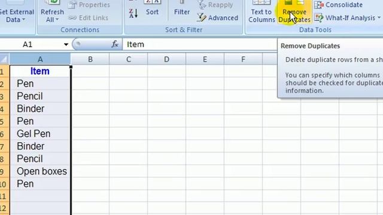Open Text to Columns tool
Screen dimensions: 383x215
[x=262, y=12]
